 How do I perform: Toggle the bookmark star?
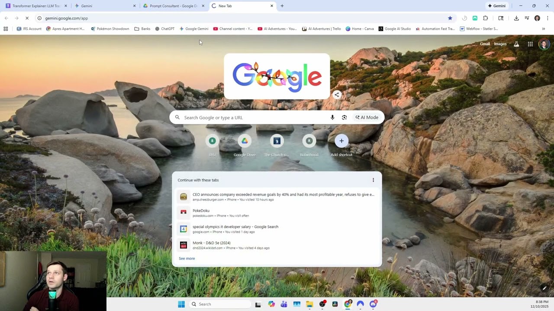(x=450, y=18)
